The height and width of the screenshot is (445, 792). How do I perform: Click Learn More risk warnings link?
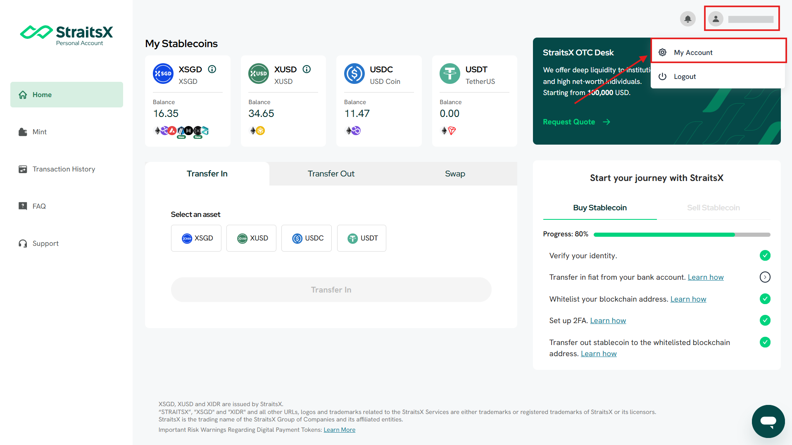(339, 430)
